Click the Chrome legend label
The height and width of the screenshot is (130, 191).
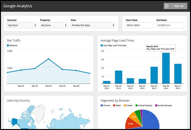coord(107,106)
